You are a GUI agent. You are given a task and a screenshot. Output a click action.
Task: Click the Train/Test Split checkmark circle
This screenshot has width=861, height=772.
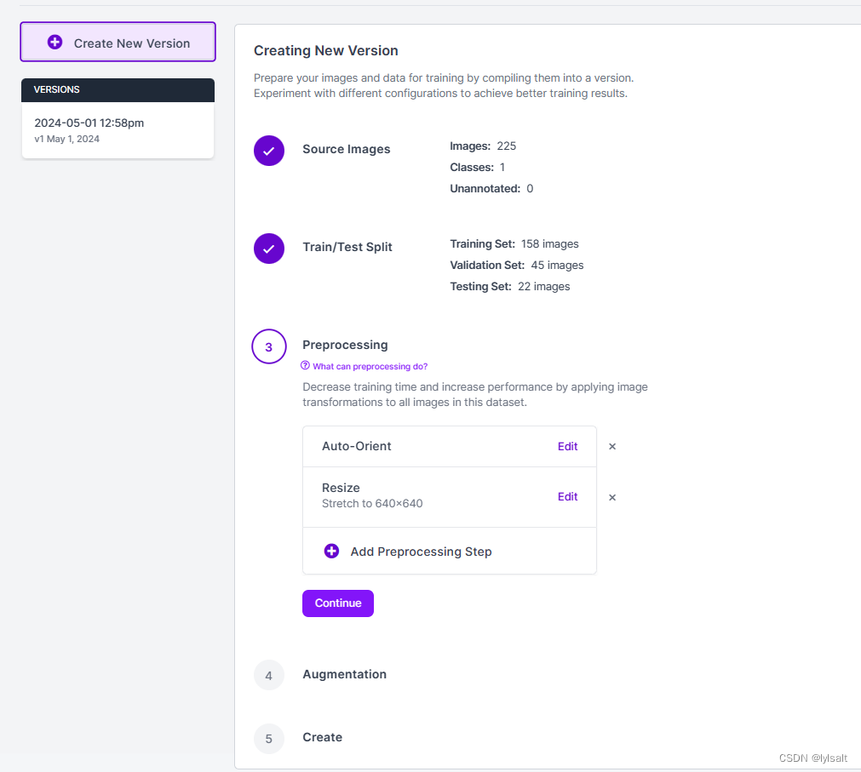269,249
